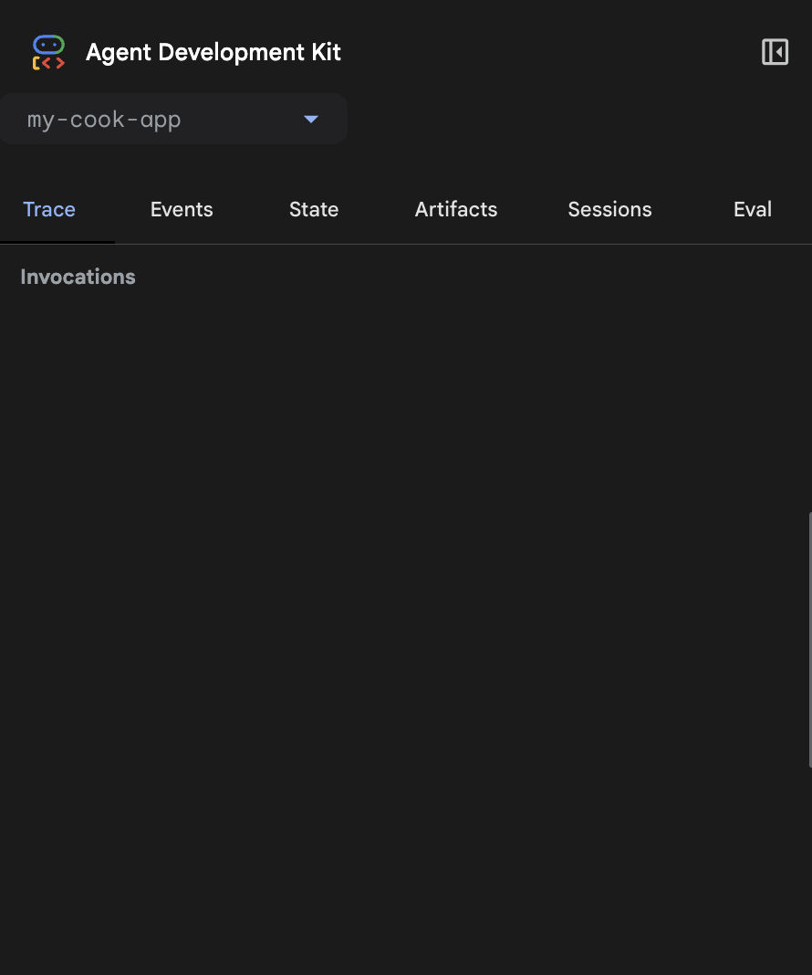Viewport: 812px width, 975px height.
Task: Click the Invocations heading
Action: 78,277
